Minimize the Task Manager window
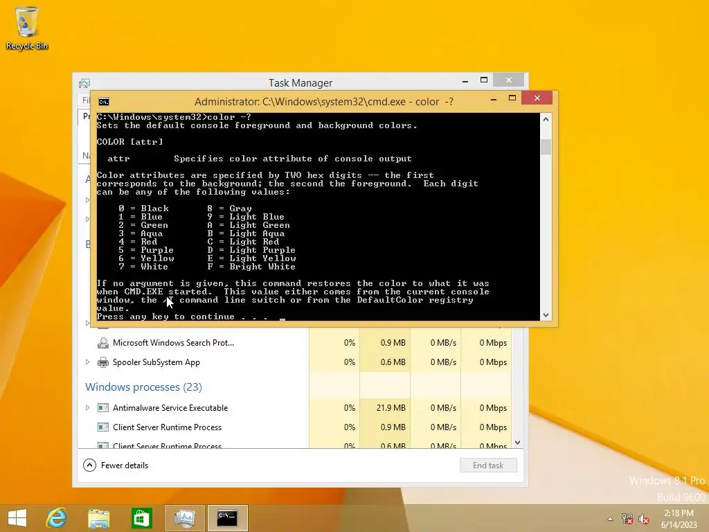This screenshot has height=532, width=709. click(465, 81)
